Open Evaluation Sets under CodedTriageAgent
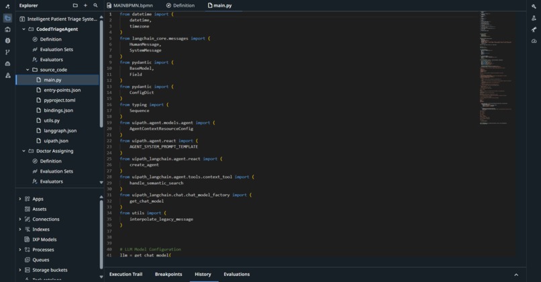This screenshot has width=541, height=282. [x=58, y=50]
